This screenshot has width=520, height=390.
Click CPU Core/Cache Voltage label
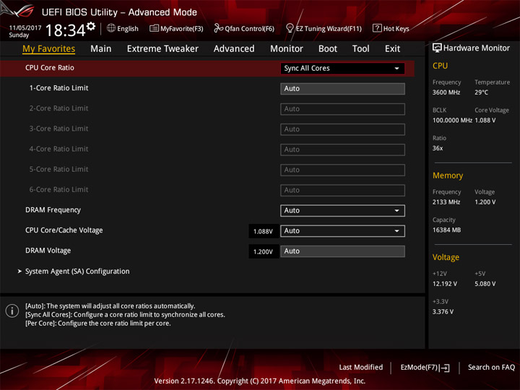pyautogui.click(x=64, y=230)
